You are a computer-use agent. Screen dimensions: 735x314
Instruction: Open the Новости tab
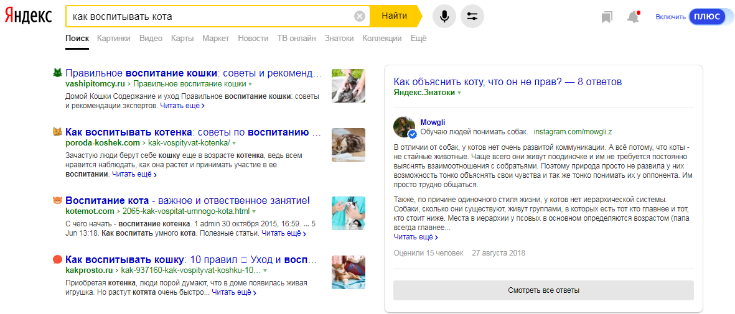[253, 39]
